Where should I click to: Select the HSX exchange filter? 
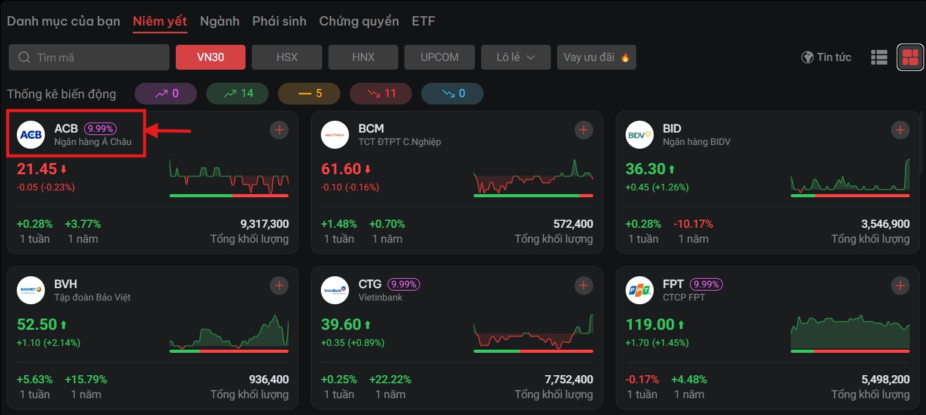point(287,57)
